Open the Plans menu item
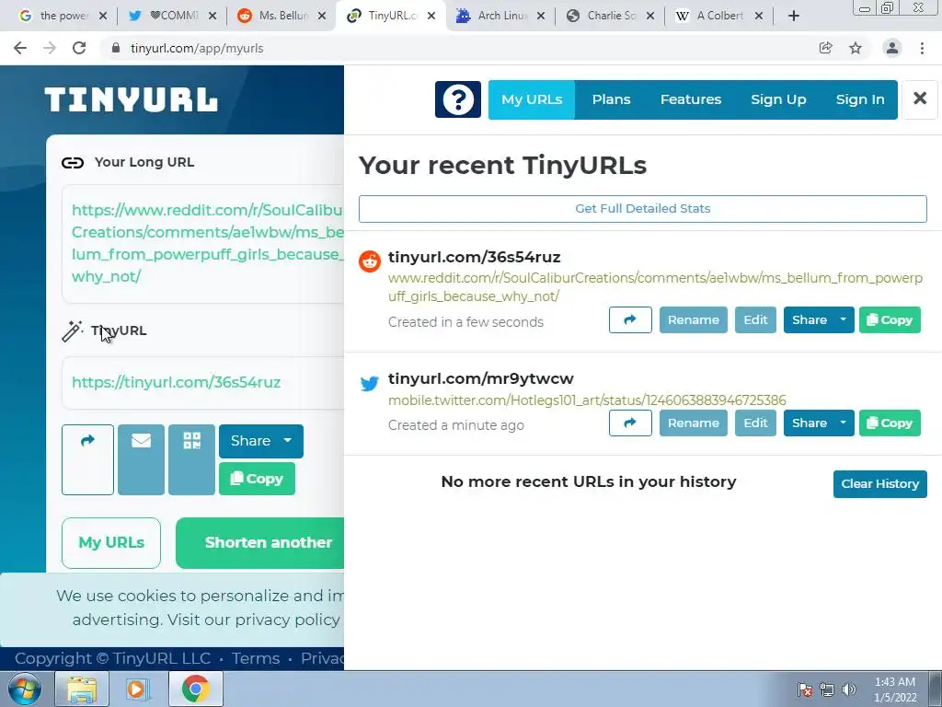The width and height of the screenshot is (942, 707). point(611,99)
